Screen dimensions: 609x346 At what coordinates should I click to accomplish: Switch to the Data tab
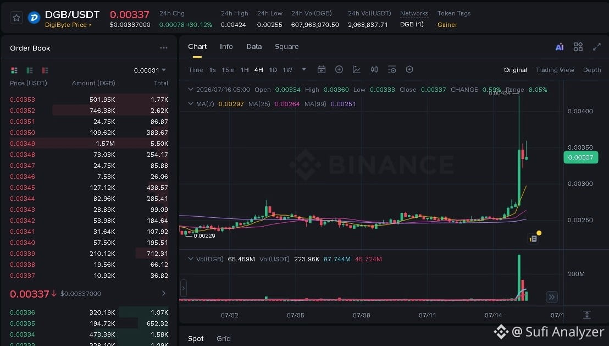coord(254,47)
